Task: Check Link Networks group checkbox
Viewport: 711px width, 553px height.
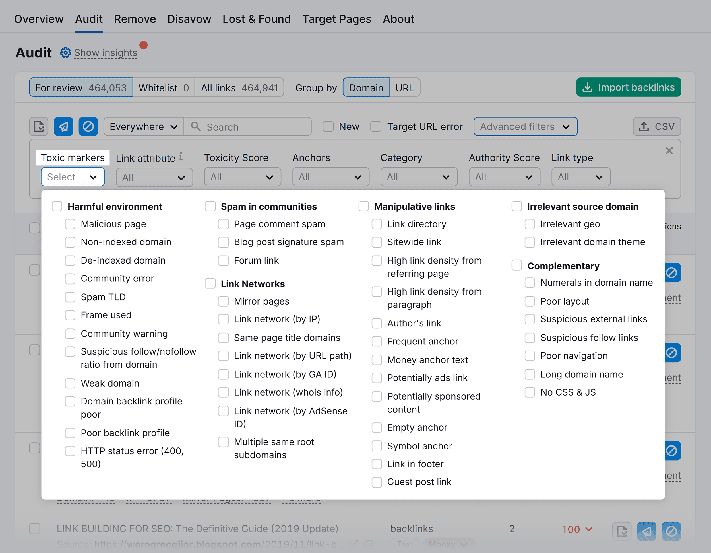Action: tap(210, 283)
